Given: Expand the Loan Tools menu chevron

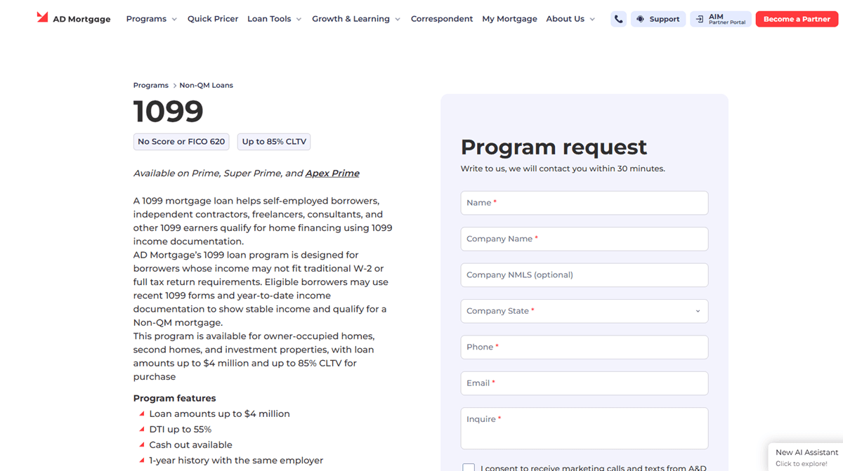Looking at the screenshot, I should click(299, 20).
